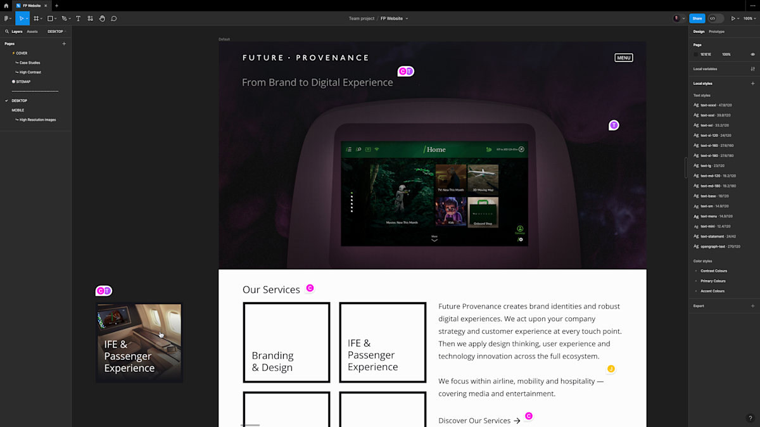Open the 100% zoom dropdown
Screen dimensions: 760x427
[749, 18]
